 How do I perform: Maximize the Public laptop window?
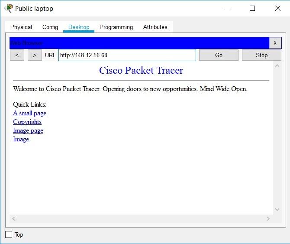coord(252,8)
